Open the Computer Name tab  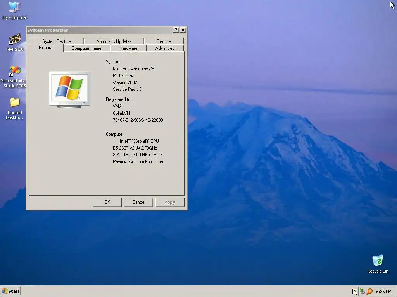[86, 48]
